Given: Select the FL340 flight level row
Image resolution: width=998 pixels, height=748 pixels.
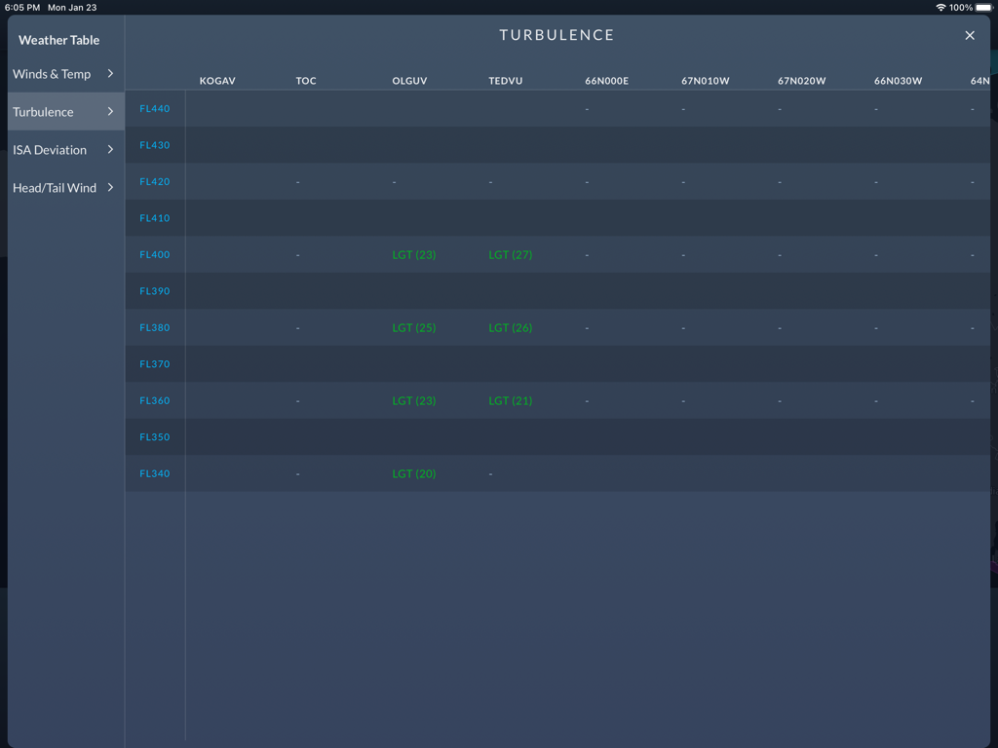Looking at the screenshot, I should [x=154, y=473].
